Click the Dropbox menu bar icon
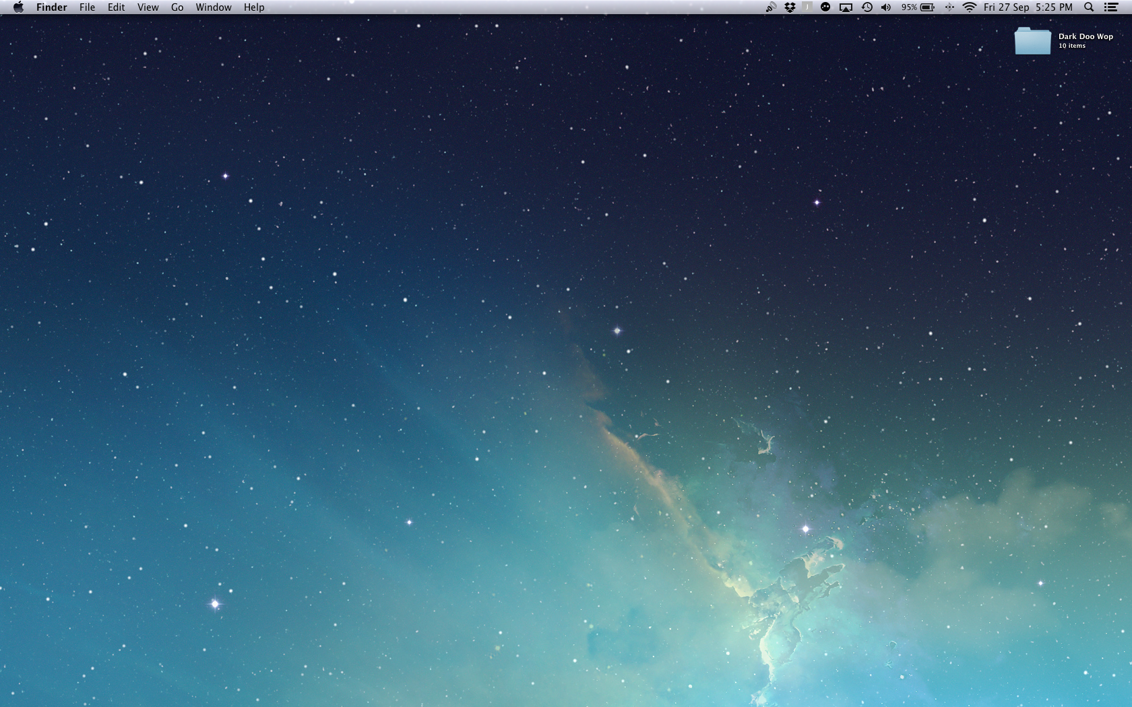The height and width of the screenshot is (707, 1132). pyautogui.click(x=790, y=7)
